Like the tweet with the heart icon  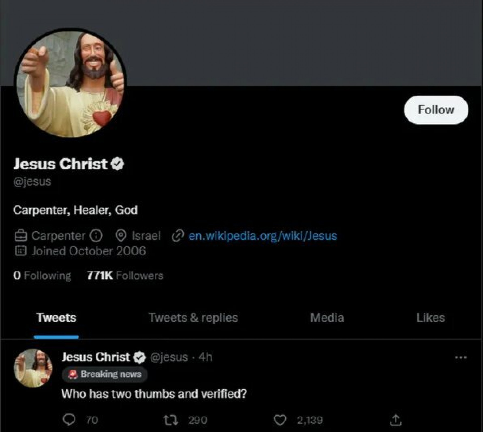tap(280, 420)
